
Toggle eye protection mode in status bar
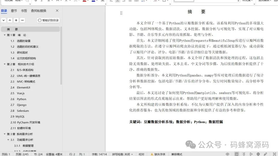(x=228, y=154)
